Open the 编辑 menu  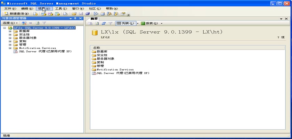[x=27, y=9]
